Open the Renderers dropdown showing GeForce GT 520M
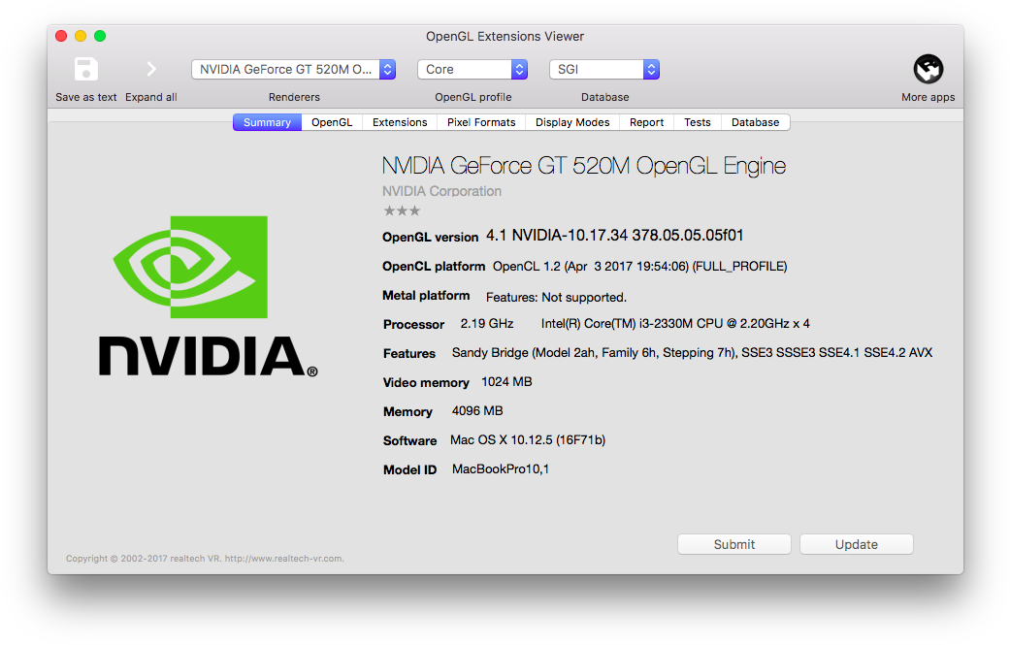Image resolution: width=1010 pixels, height=645 pixels. coord(293,69)
